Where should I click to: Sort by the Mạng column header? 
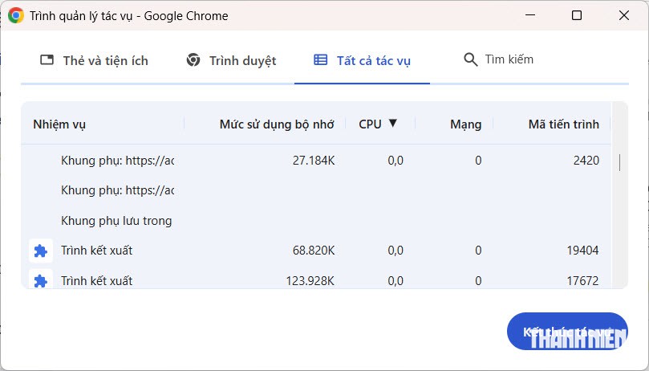(465, 124)
